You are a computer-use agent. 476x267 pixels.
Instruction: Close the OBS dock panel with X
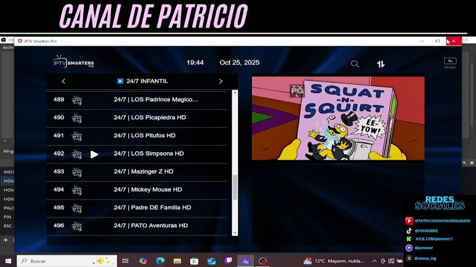click(472, 163)
